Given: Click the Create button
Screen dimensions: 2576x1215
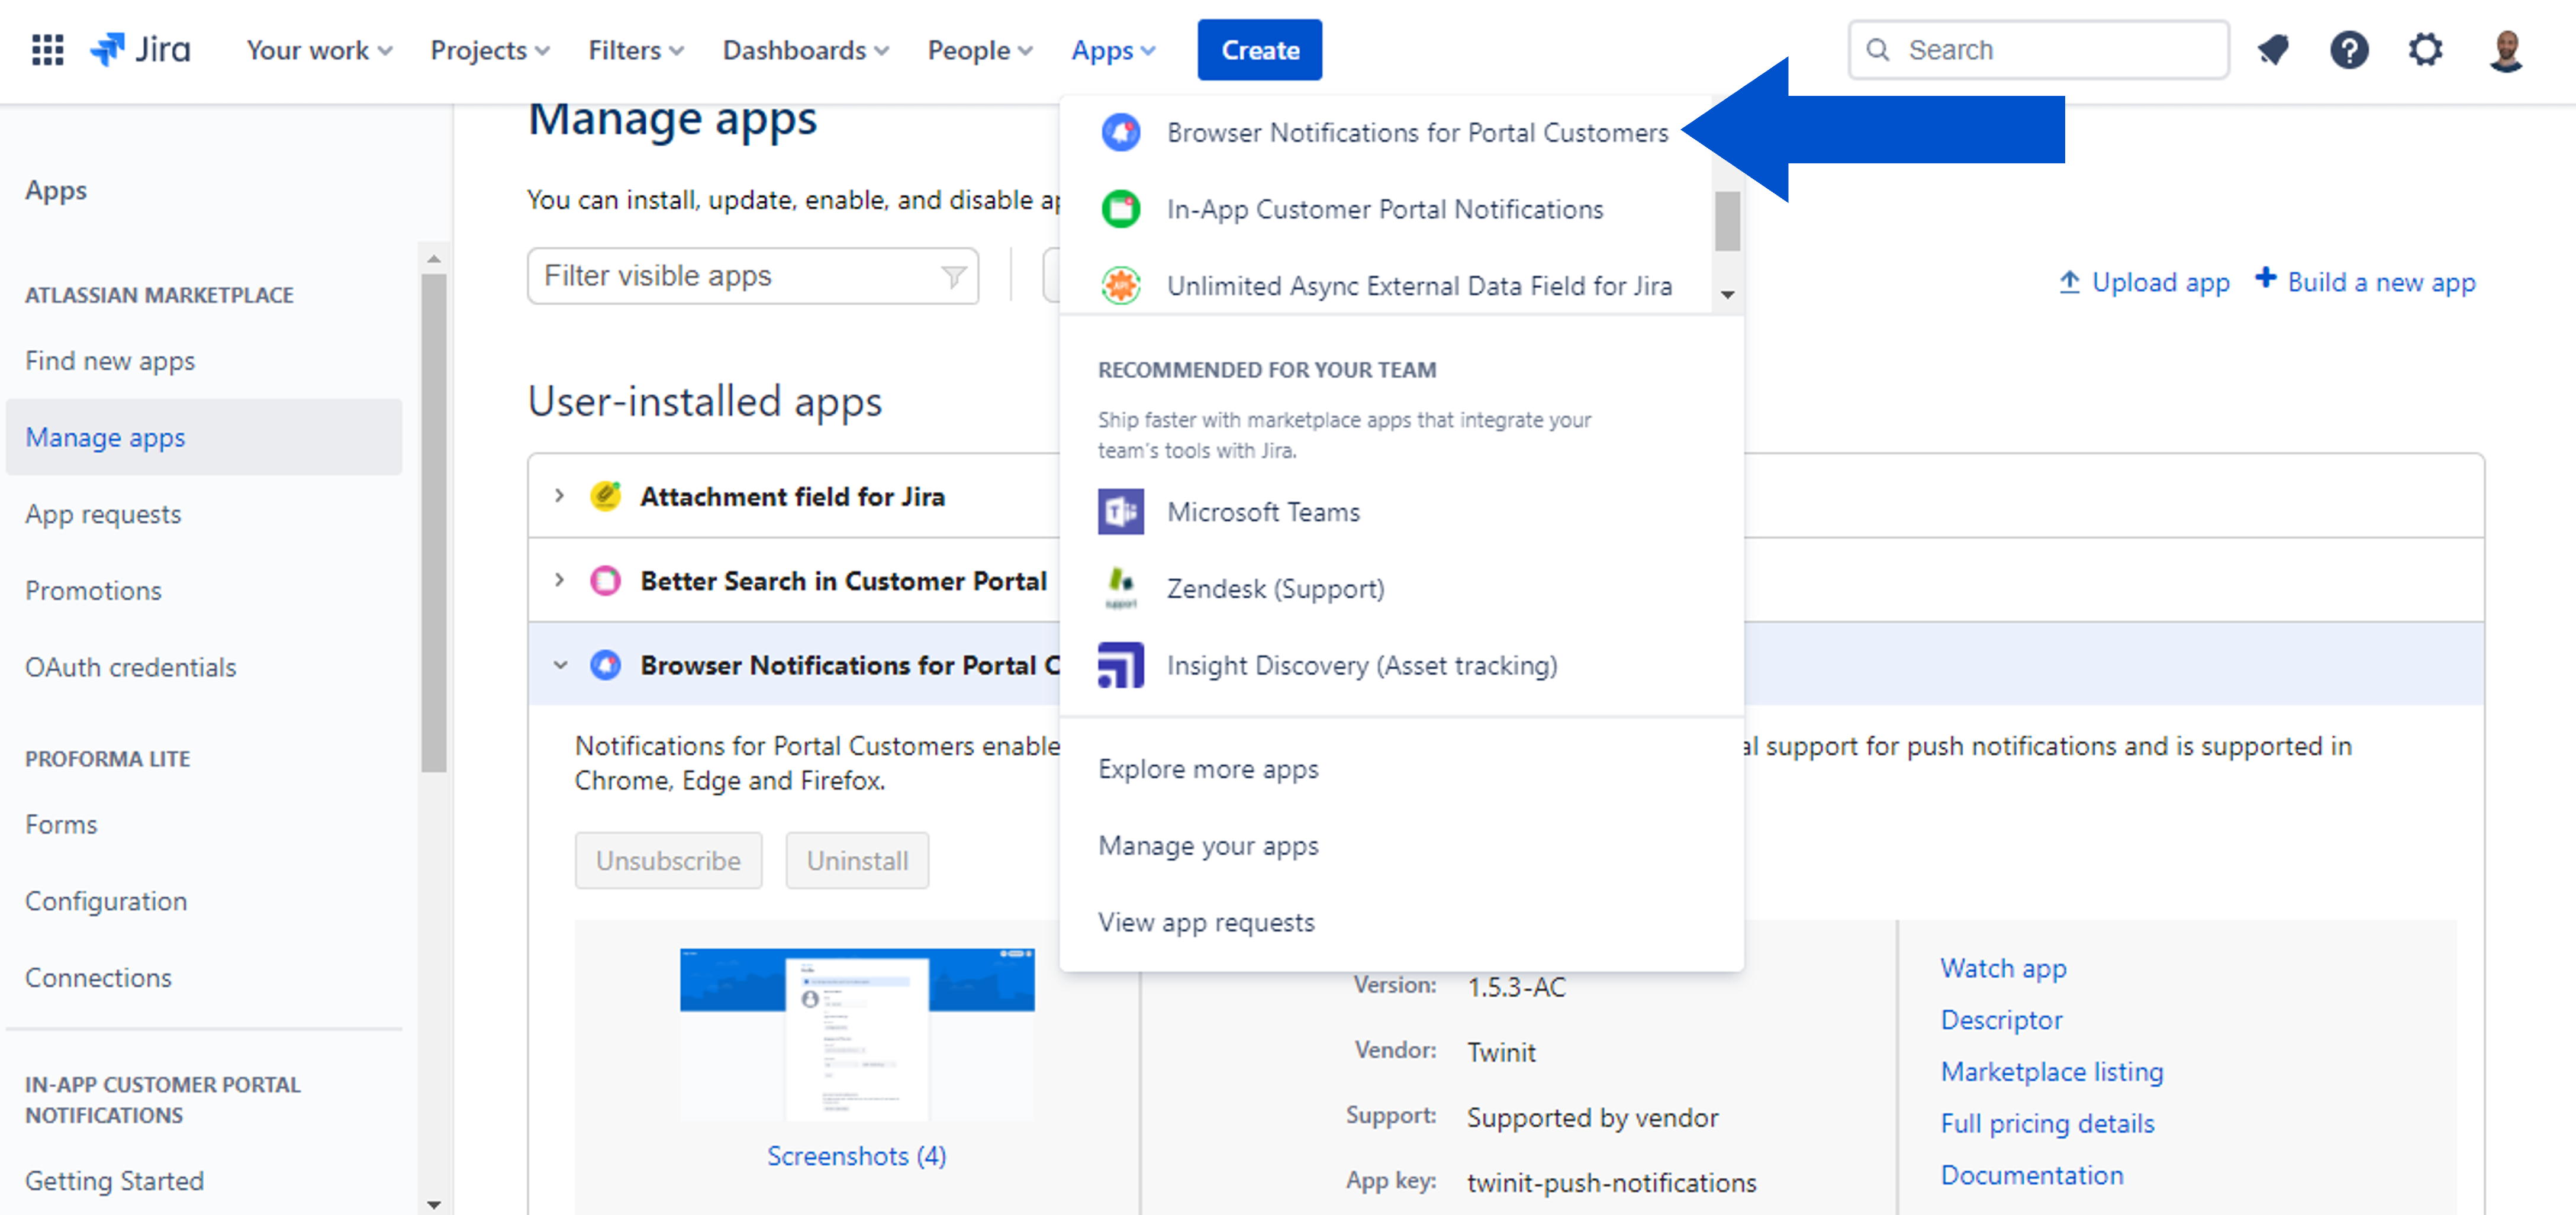Looking at the screenshot, I should click(x=1260, y=50).
